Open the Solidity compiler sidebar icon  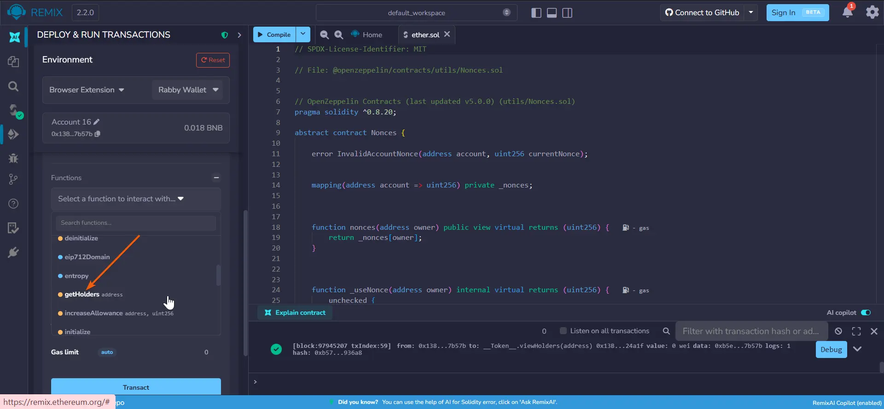(15, 111)
